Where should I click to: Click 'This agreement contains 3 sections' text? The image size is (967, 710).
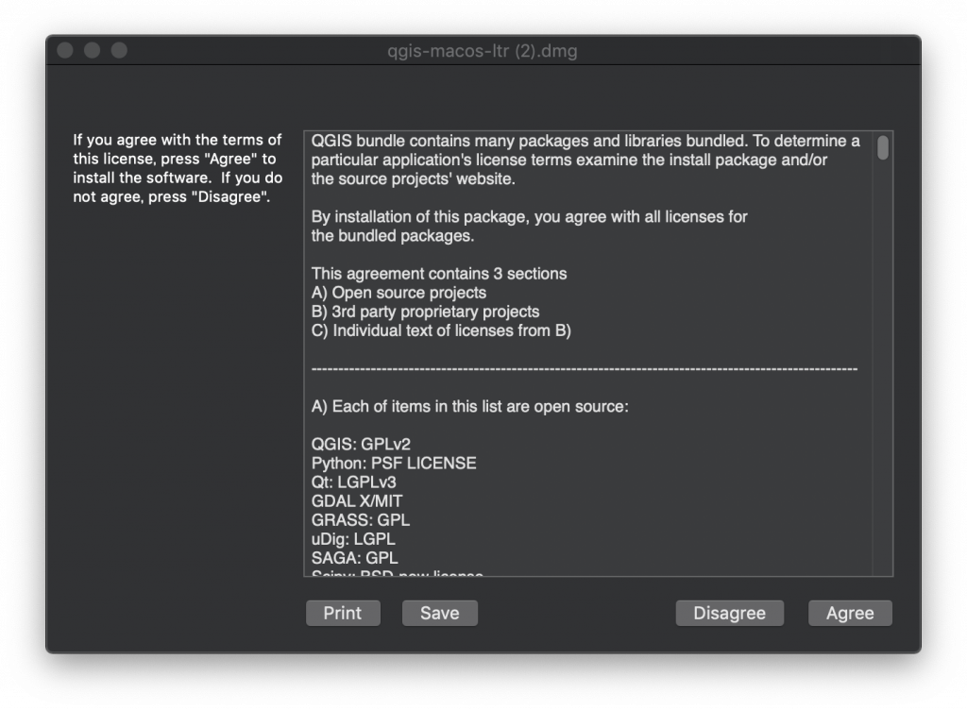(439, 274)
